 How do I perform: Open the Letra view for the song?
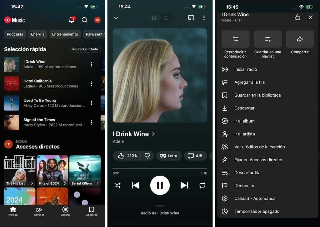point(169,156)
